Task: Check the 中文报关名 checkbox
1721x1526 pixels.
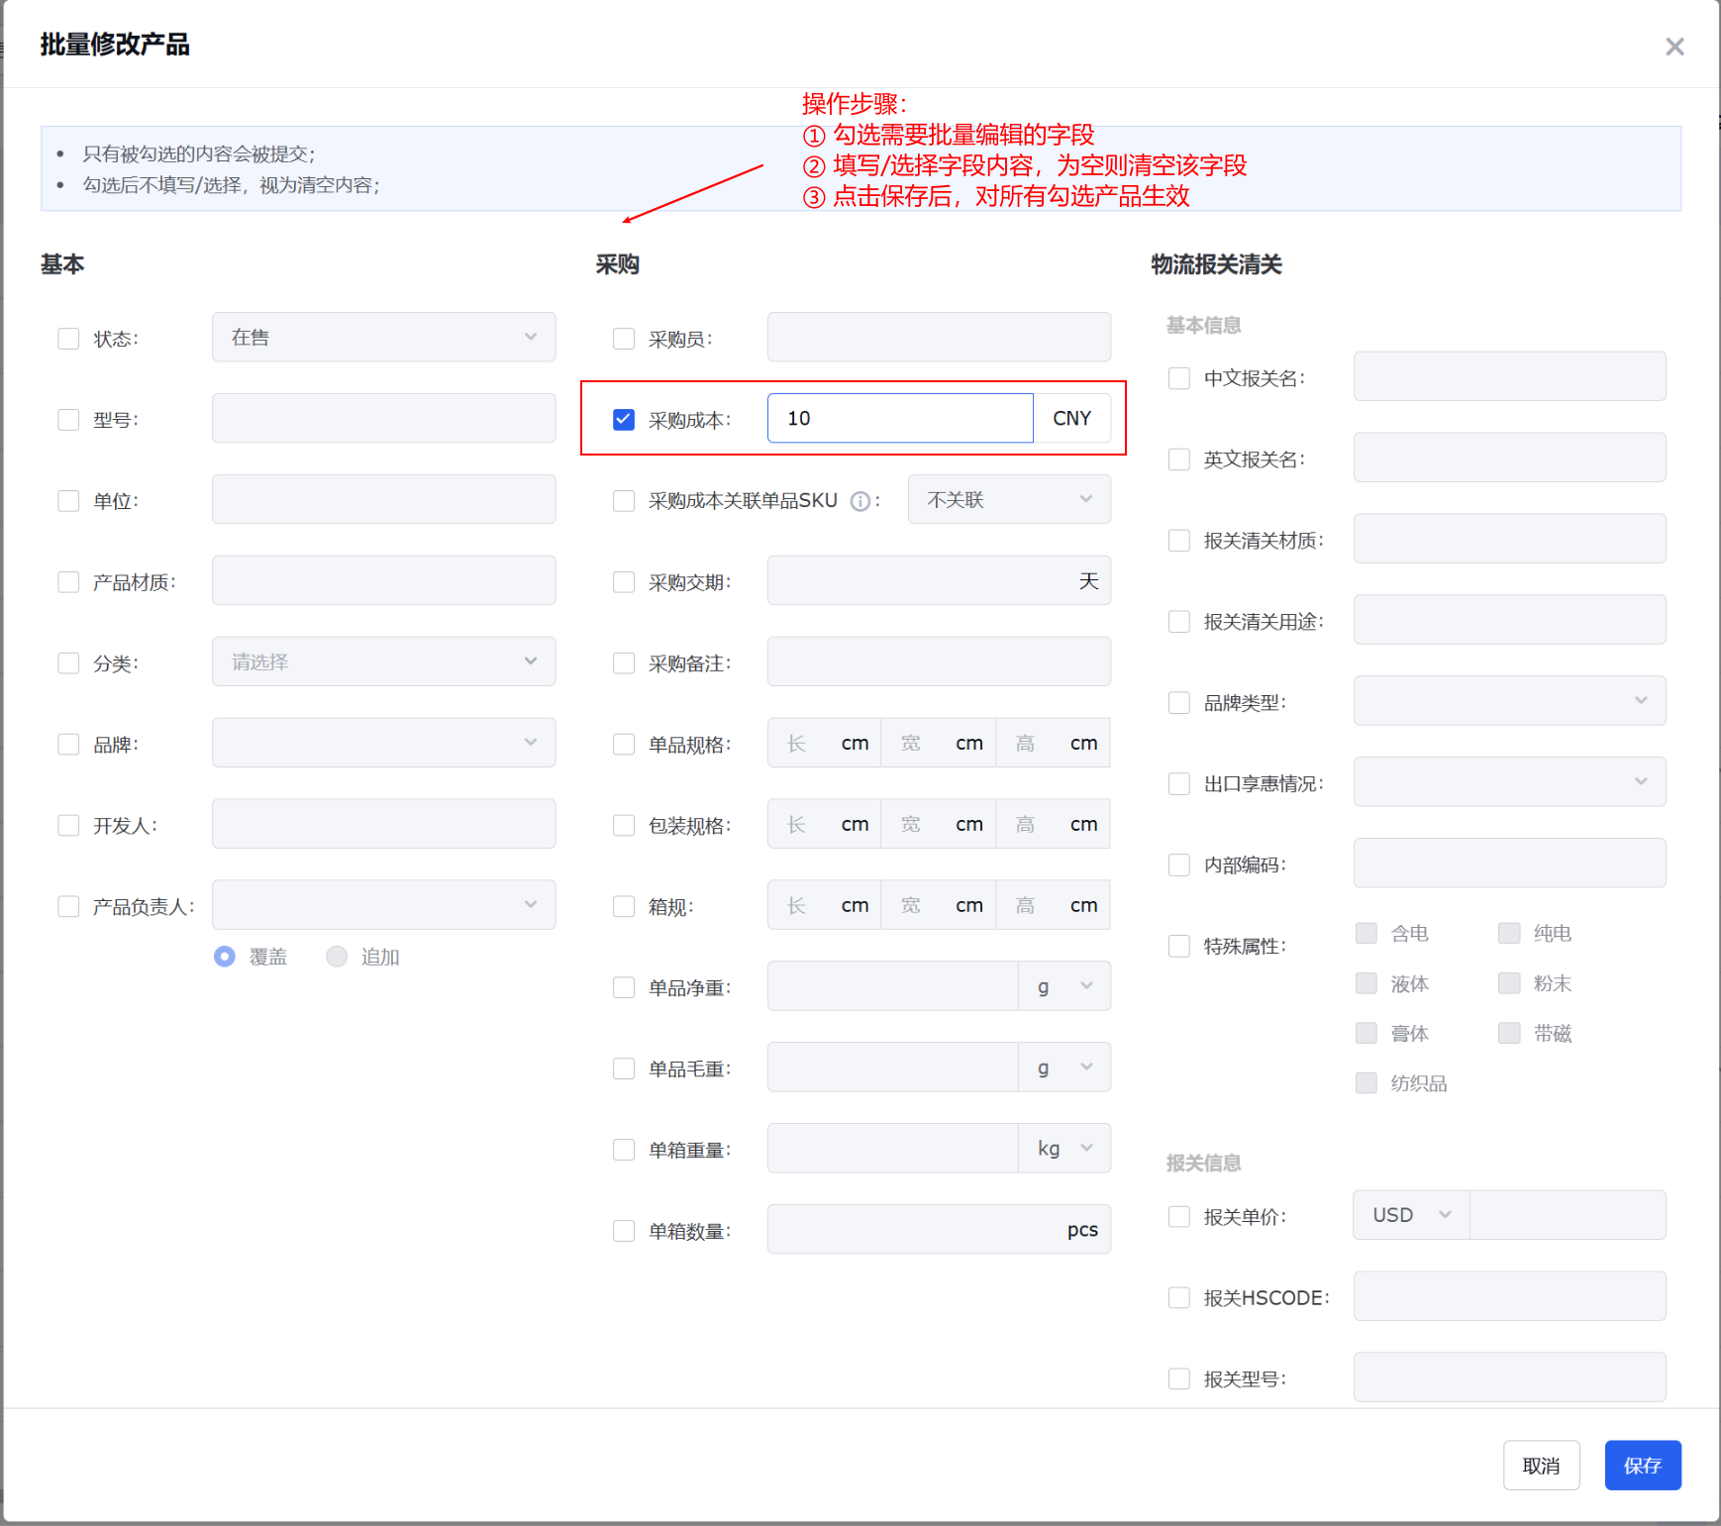Action: coord(1179,378)
